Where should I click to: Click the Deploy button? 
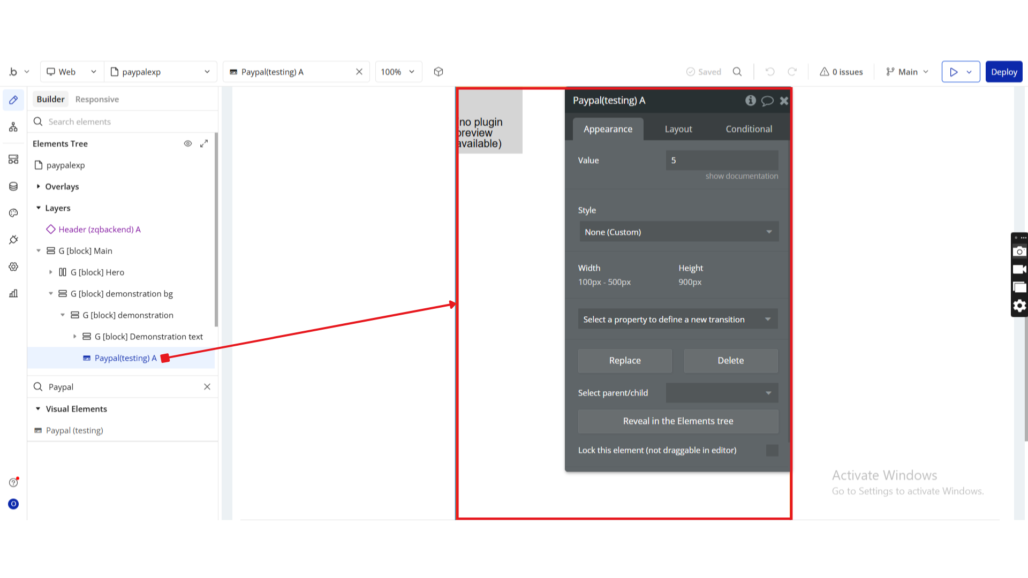pos(1003,72)
